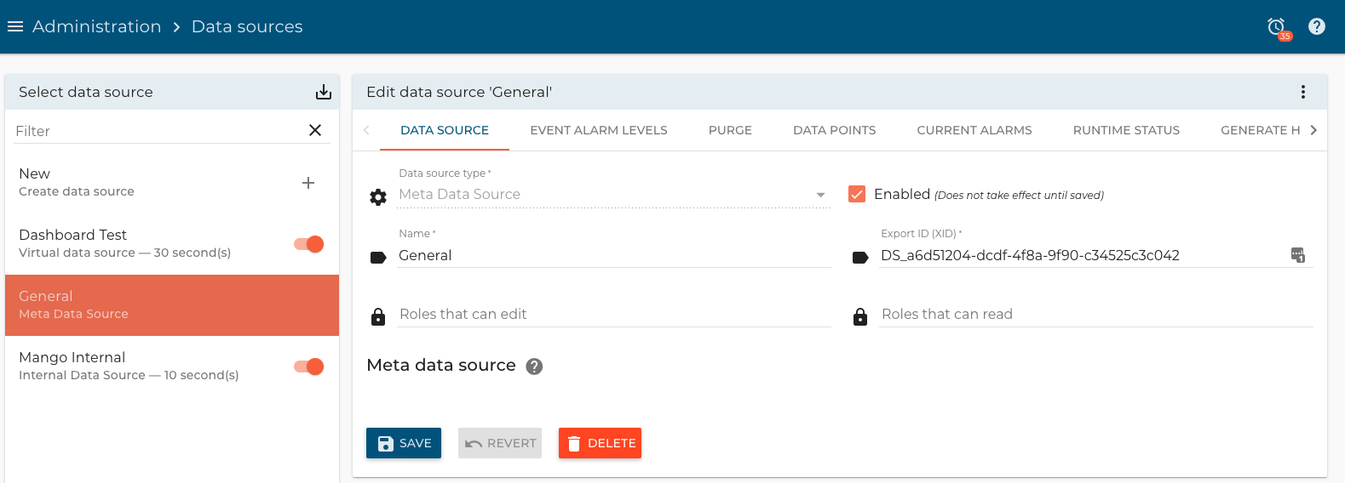
Task: Click the lock icon beside Roles that can read
Action: tap(860, 317)
